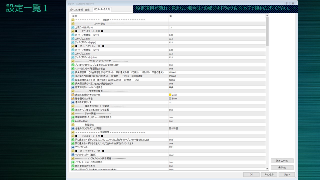The image size is (320, 180).
Task: Click the icon beside AnotherChart
Action: (x=73, y=121)
